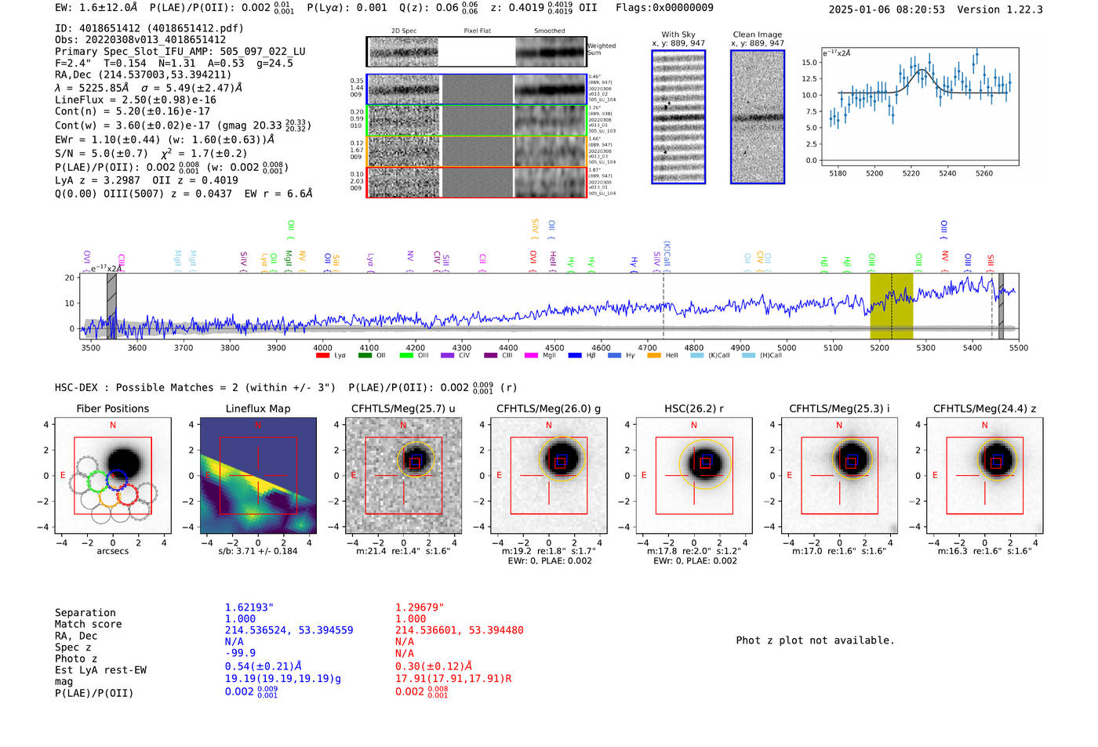This screenshot has width=1098, height=747.
Task: Click the Gaussian emission line fit plot
Action: pos(920,107)
